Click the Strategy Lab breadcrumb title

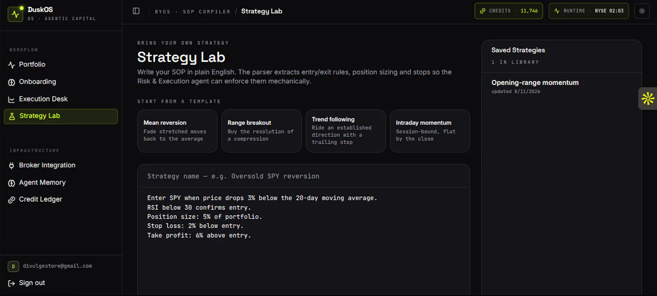pyautogui.click(x=262, y=11)
